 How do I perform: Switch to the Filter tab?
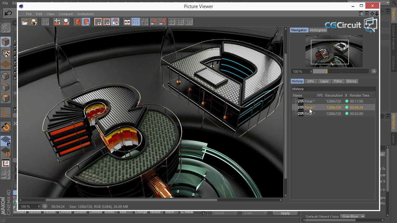point(338,81)
